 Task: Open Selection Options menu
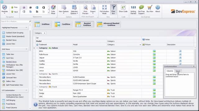[74, 10]
